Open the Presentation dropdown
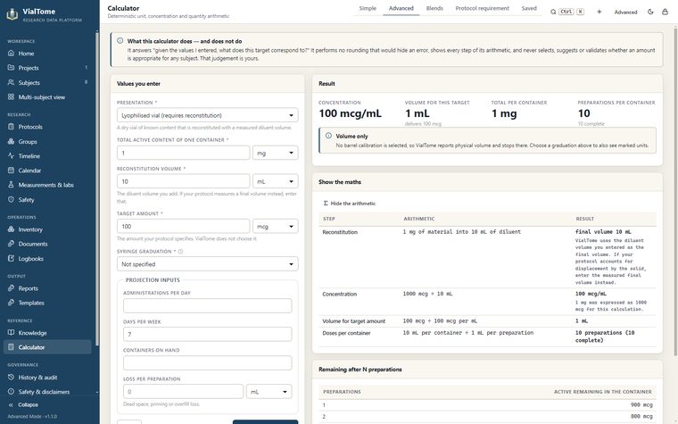Viewport: 678px width, 424px height. coord(208,115)
